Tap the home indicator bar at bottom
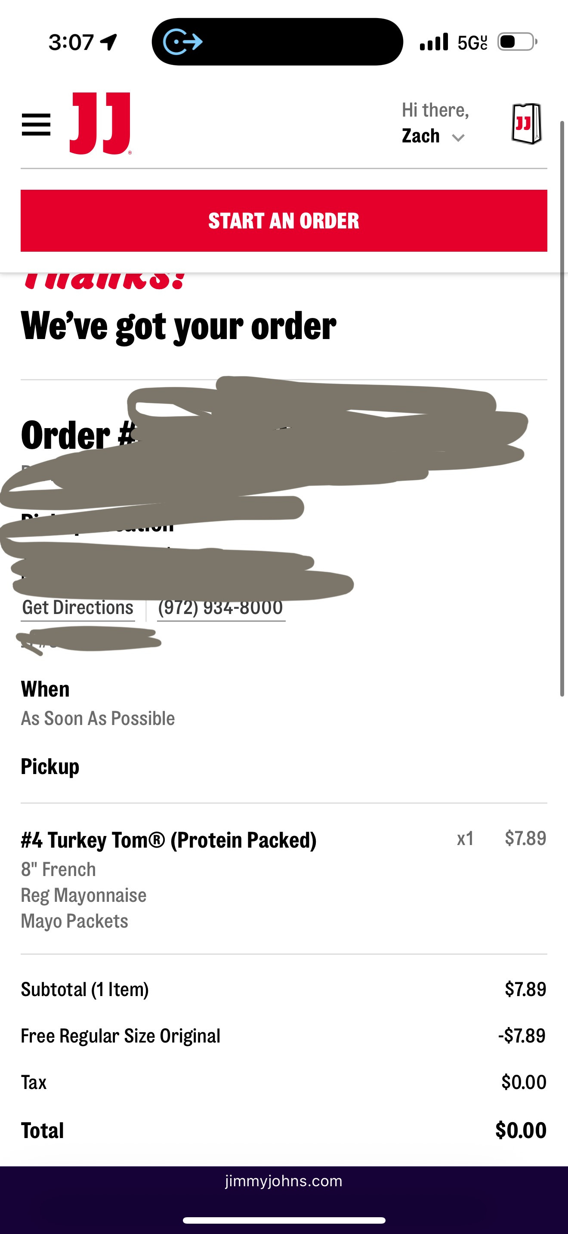568x1234 pixels. 284,1220
